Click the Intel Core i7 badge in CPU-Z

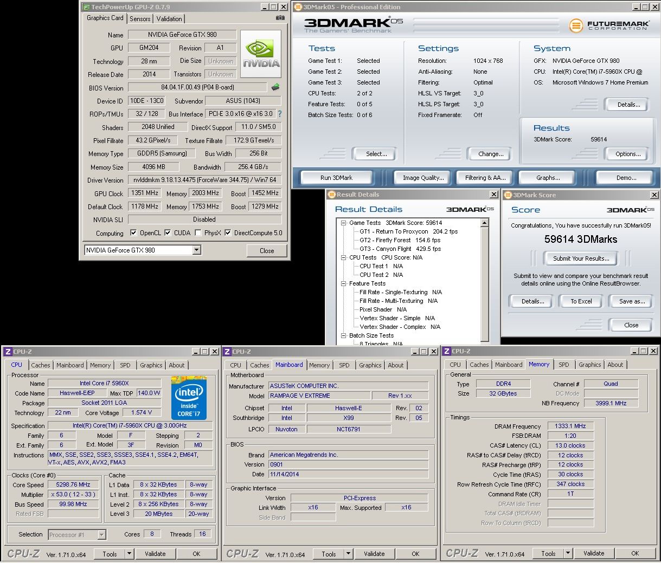tap(189, 398)
